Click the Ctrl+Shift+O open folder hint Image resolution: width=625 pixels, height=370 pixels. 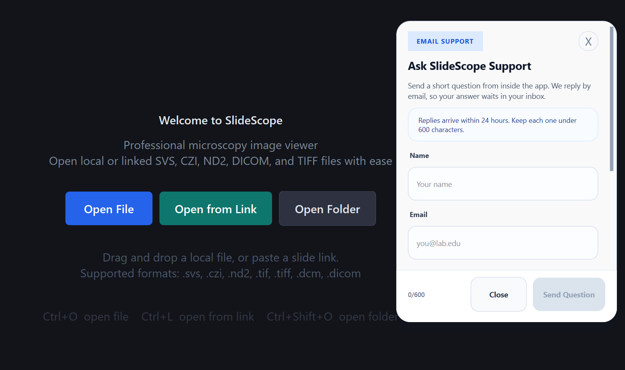click(332, 317)
